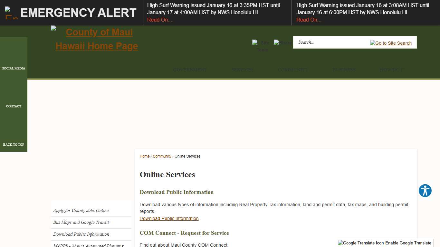Open the HOW DO I dropdown
Viewport: 440px width, 247px height.
392,70
